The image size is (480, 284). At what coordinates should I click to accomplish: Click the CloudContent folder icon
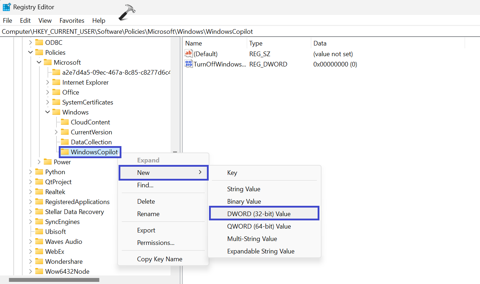[64, 122]
